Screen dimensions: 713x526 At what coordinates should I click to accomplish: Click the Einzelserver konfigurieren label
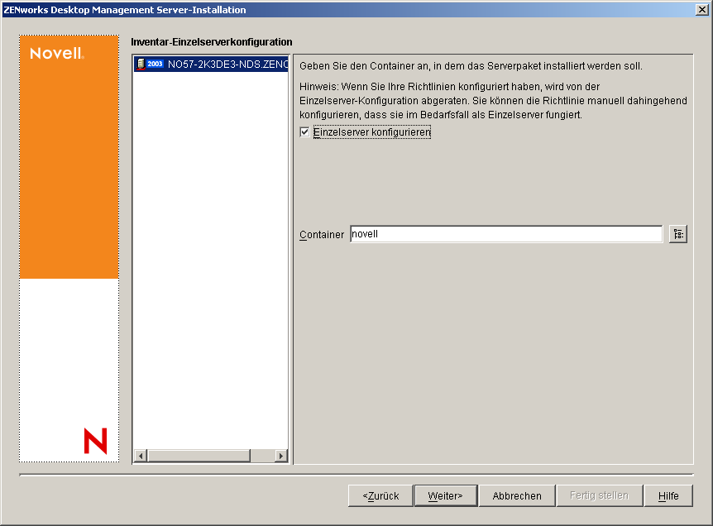pos(372,132)
